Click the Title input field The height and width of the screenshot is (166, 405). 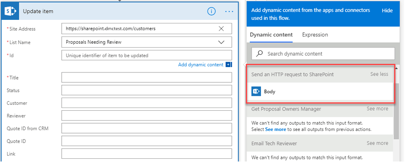[147, 77]
